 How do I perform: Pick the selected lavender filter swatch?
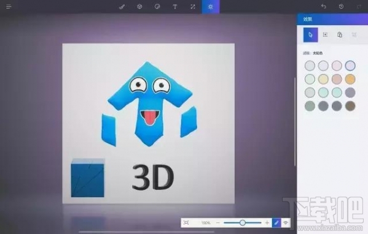350,66
